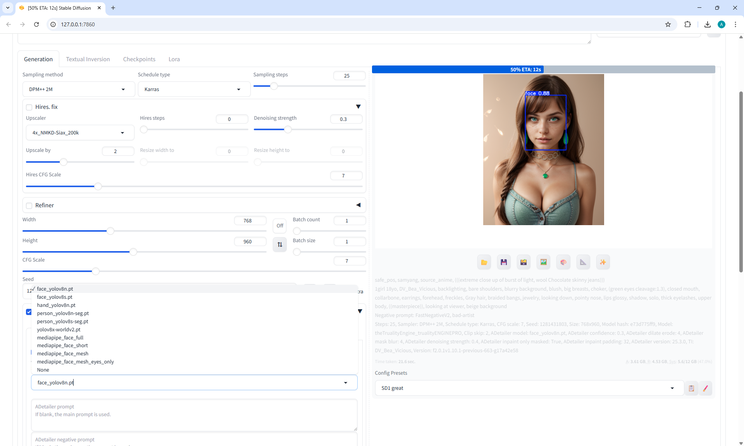This screenshot has width=744, height=446.
Task: Expand the Refiner section arrow
Action: 358,205
